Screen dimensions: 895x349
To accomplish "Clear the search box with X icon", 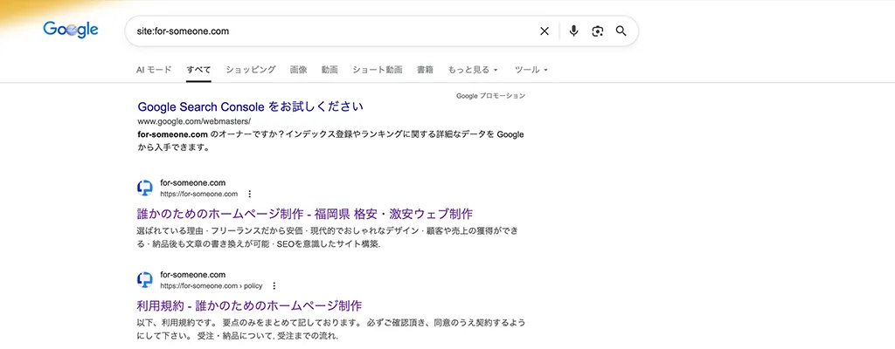I will pos(545,31).
